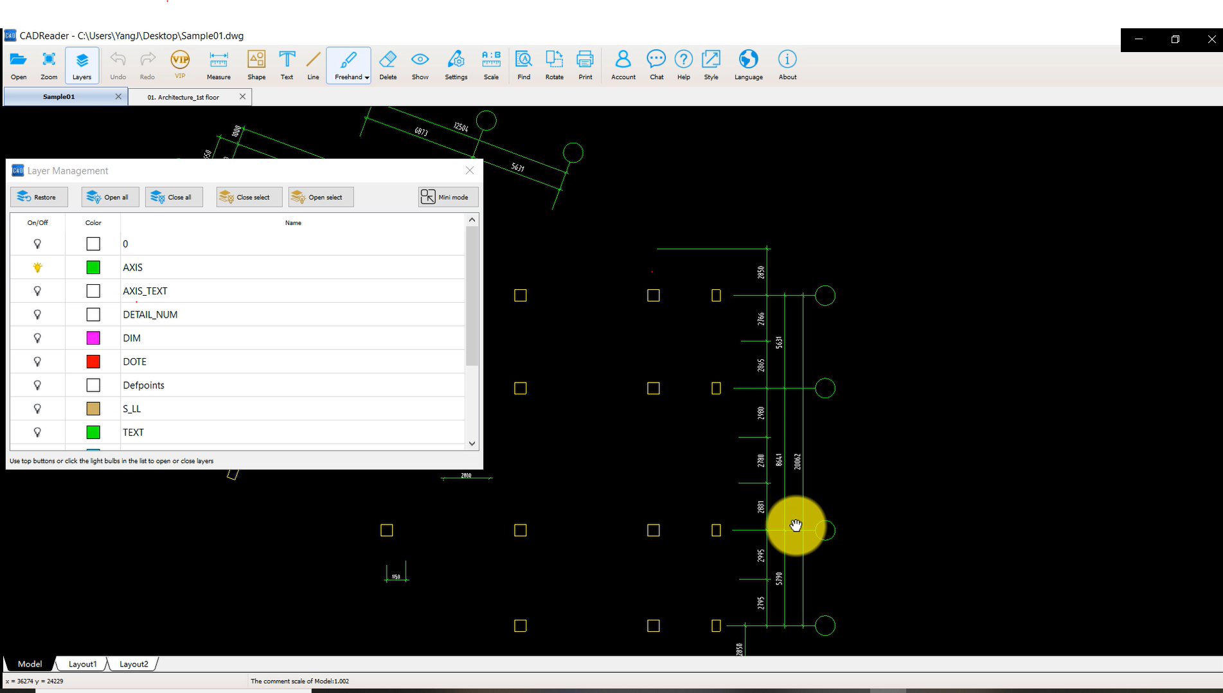Screen dimensions: 1223x693
Task: Click the Redo icon
Action: coord(147,65)
